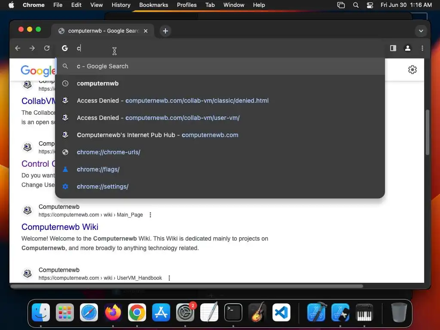This screenshot has width=440, height=330.
Task: Open App Store from the Dock
Action: (x=161, y=312)
